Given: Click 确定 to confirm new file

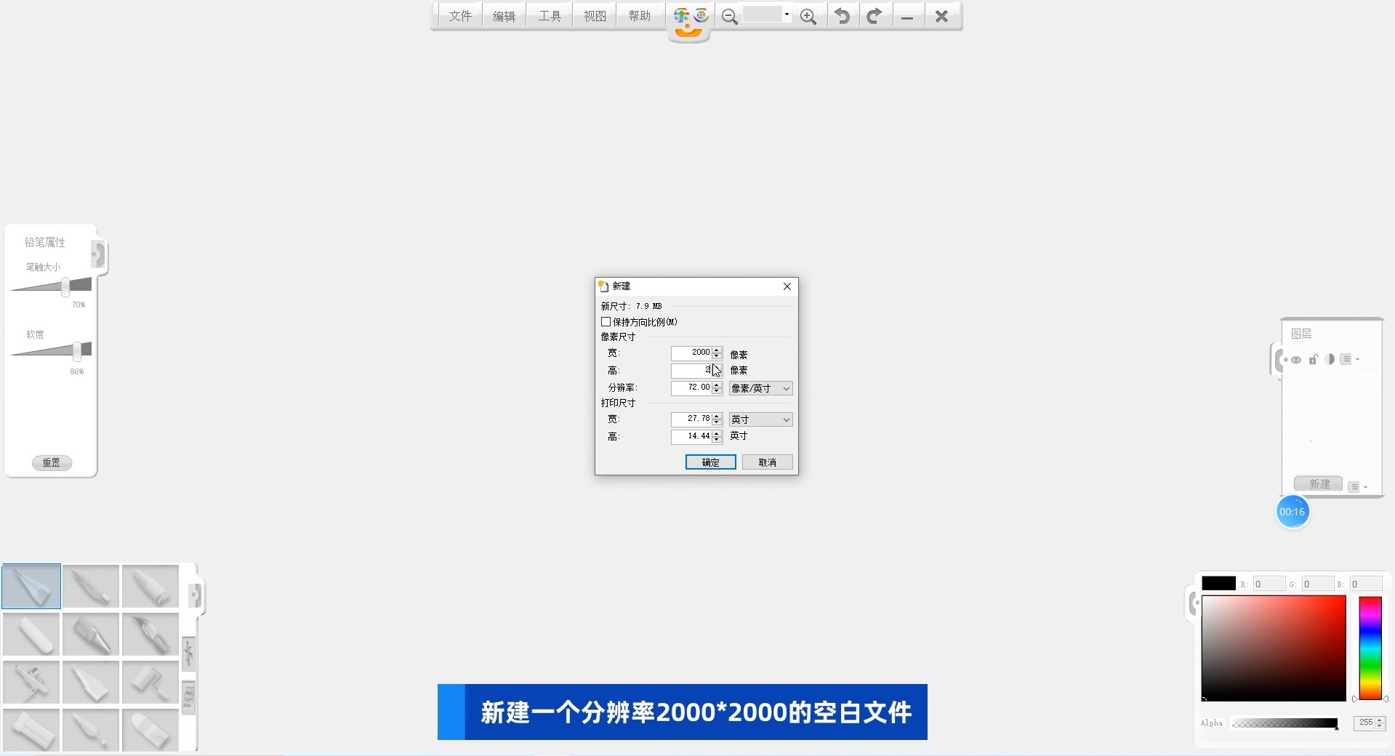Looking at the screenshot, I should pos(710,462).
